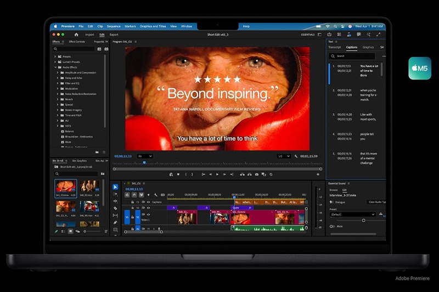This screenshot has height=292, width=439.
Task: Expand the Reverb folder
Action: click(58, 99)
